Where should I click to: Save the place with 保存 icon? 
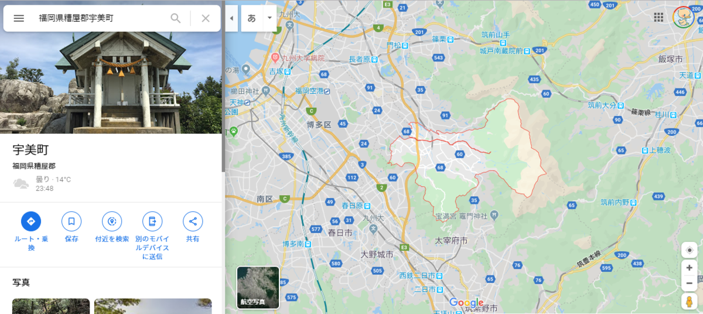[x=71, y=221]
